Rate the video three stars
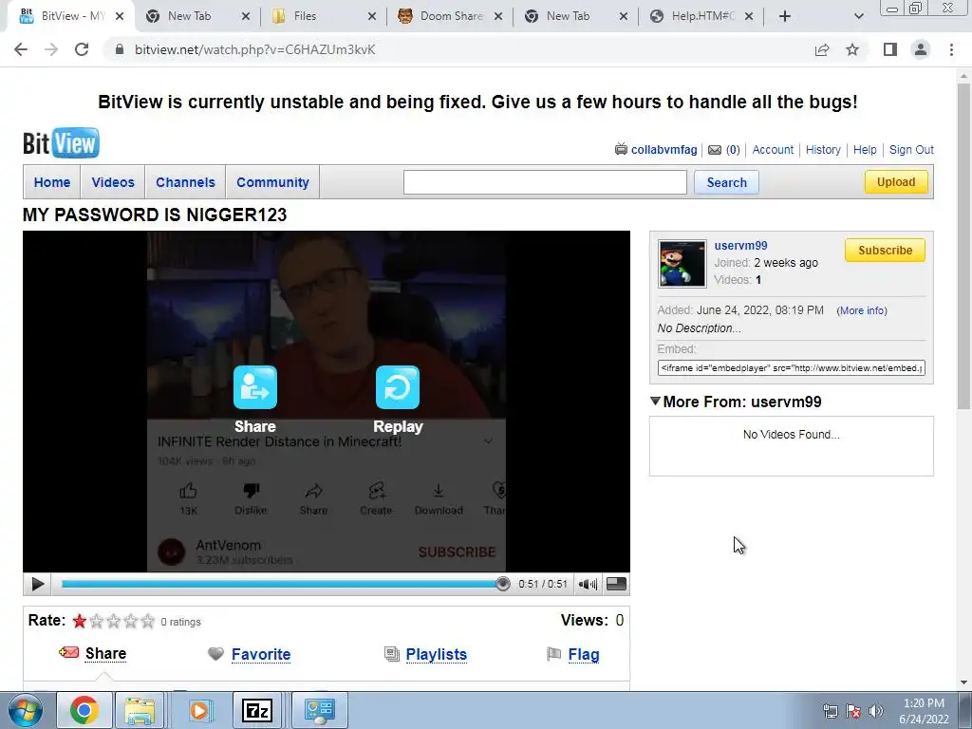 tap(114, 621)
